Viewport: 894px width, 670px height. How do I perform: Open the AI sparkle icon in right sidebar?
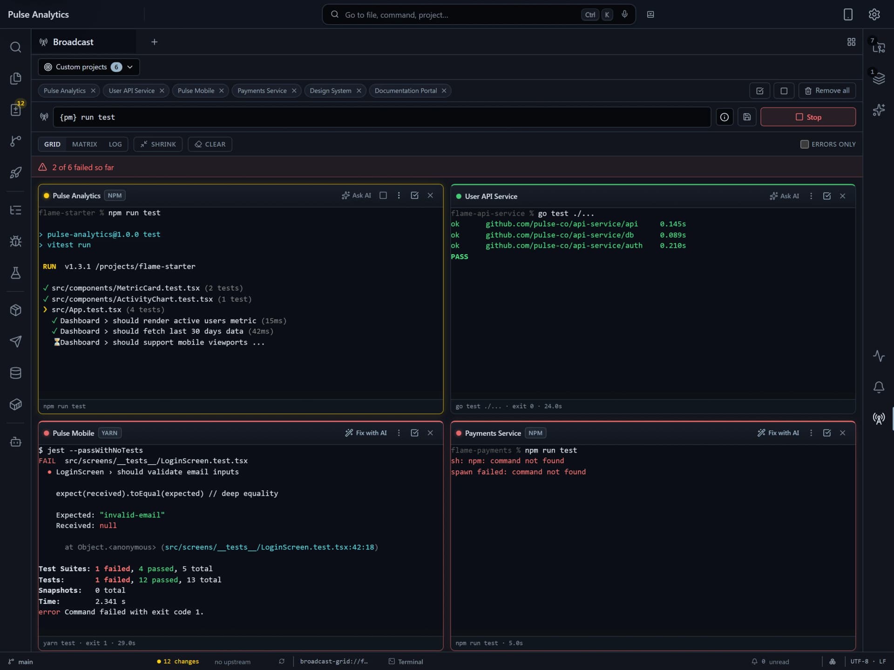pyautogui.click(x=879, y=110)
